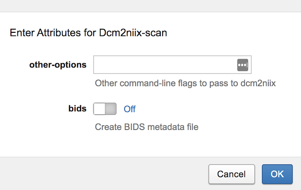Click the gray strip above the dialog title

tap(150, 5)
